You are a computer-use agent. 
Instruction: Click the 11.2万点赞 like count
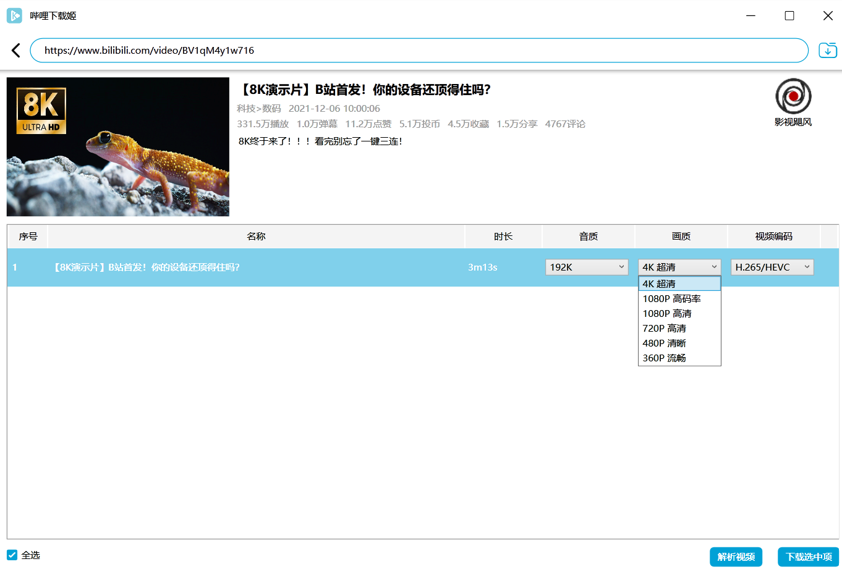(368, 124)
